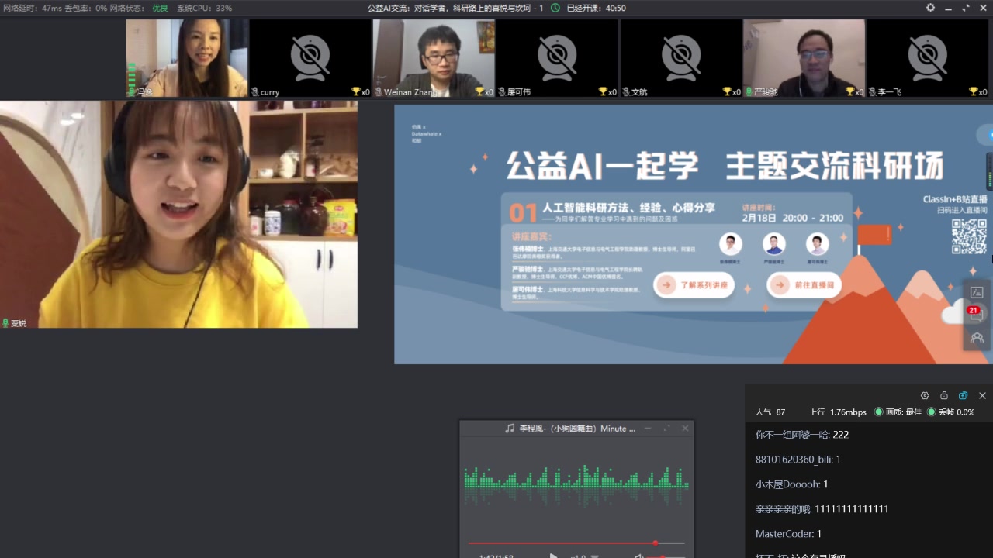Click the class title text in top bar

point(455,8)
